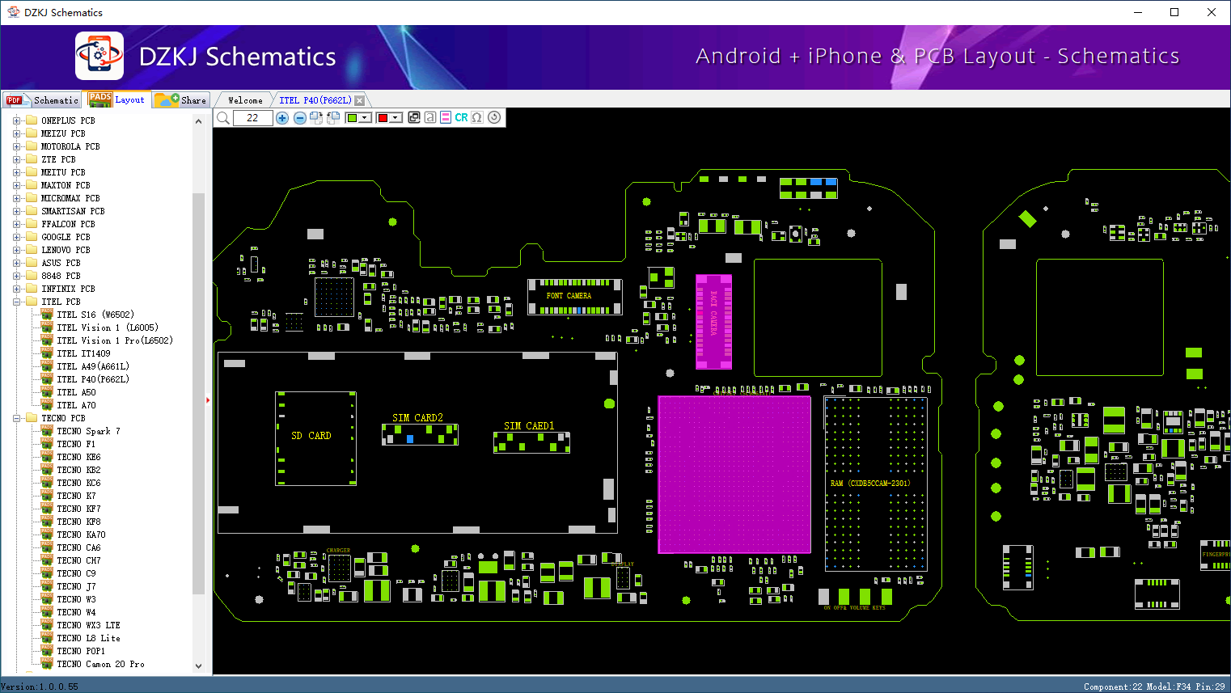The image size is (1231, 693).
Task: Toggle the letter 'a' text label icon
Action: tap(430, 118)
